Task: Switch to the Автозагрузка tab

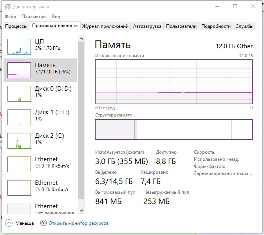Action: 147,26
